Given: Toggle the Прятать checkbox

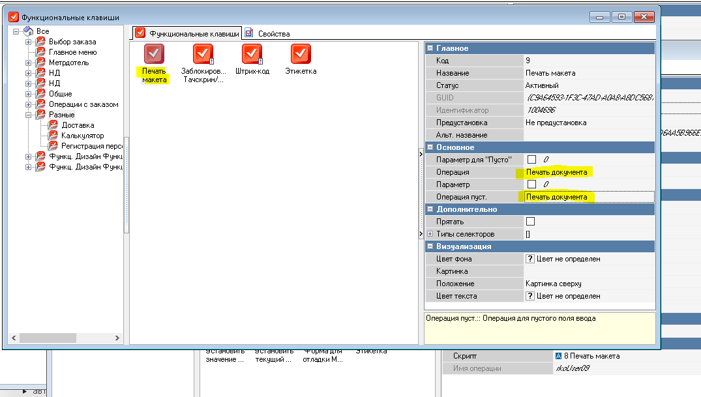Looking at the screenshot, I should (x=531, y=222).
